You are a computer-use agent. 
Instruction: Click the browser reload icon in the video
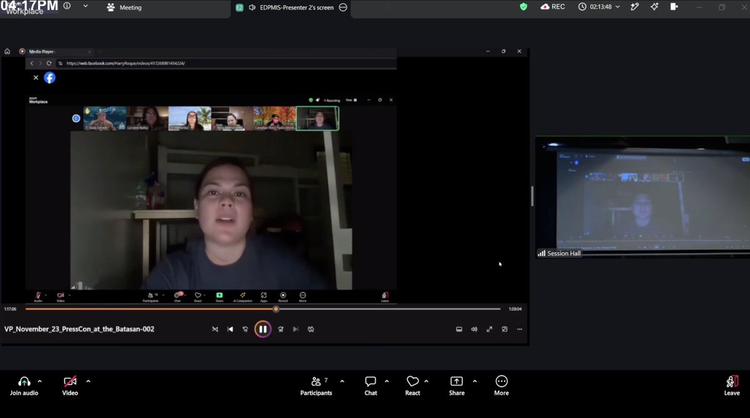coord(49,63)
